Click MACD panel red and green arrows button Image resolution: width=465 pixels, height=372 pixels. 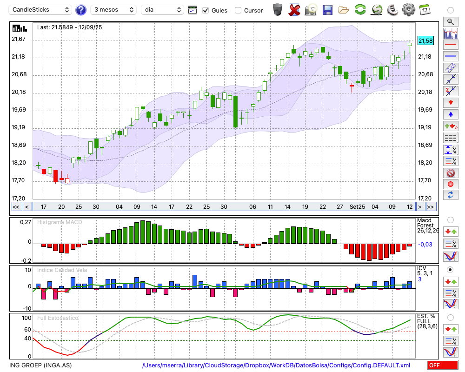(x=451, y=232)
